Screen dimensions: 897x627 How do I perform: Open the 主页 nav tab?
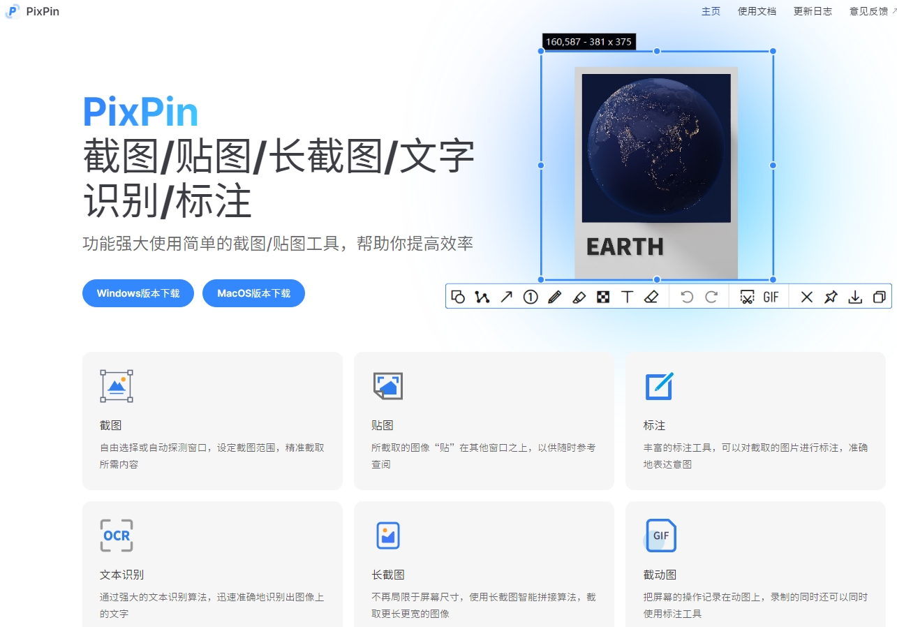711,11
